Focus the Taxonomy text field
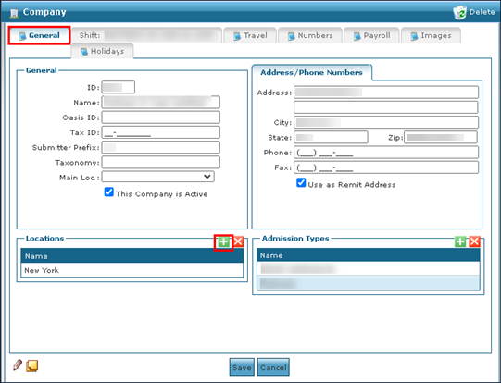 point(161,163)
